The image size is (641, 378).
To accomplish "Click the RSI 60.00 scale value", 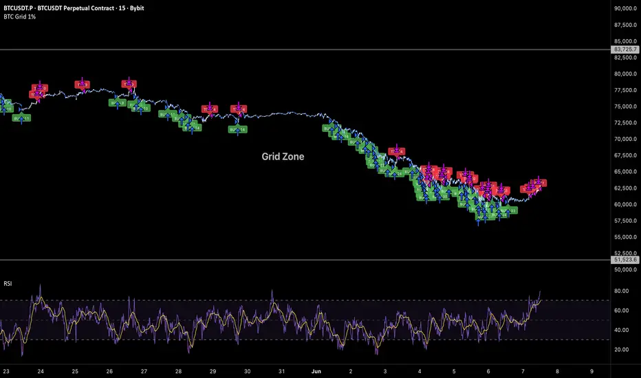I will click(621, 311).
